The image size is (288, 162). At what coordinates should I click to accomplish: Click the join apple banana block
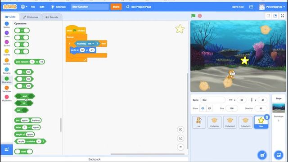(28, 120)
